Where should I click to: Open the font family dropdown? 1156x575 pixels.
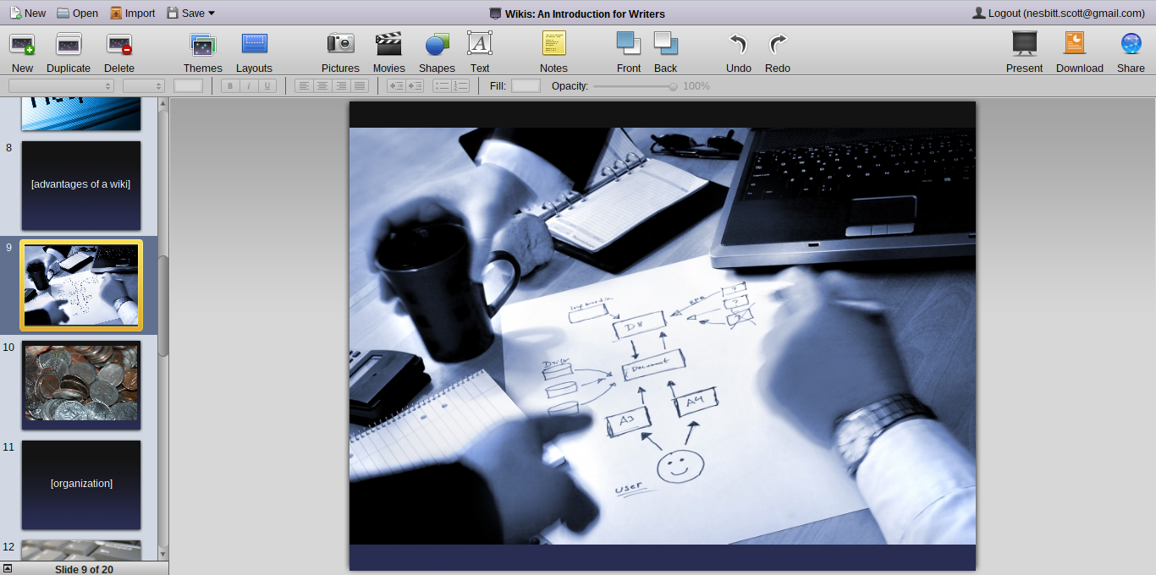[59, 85]
